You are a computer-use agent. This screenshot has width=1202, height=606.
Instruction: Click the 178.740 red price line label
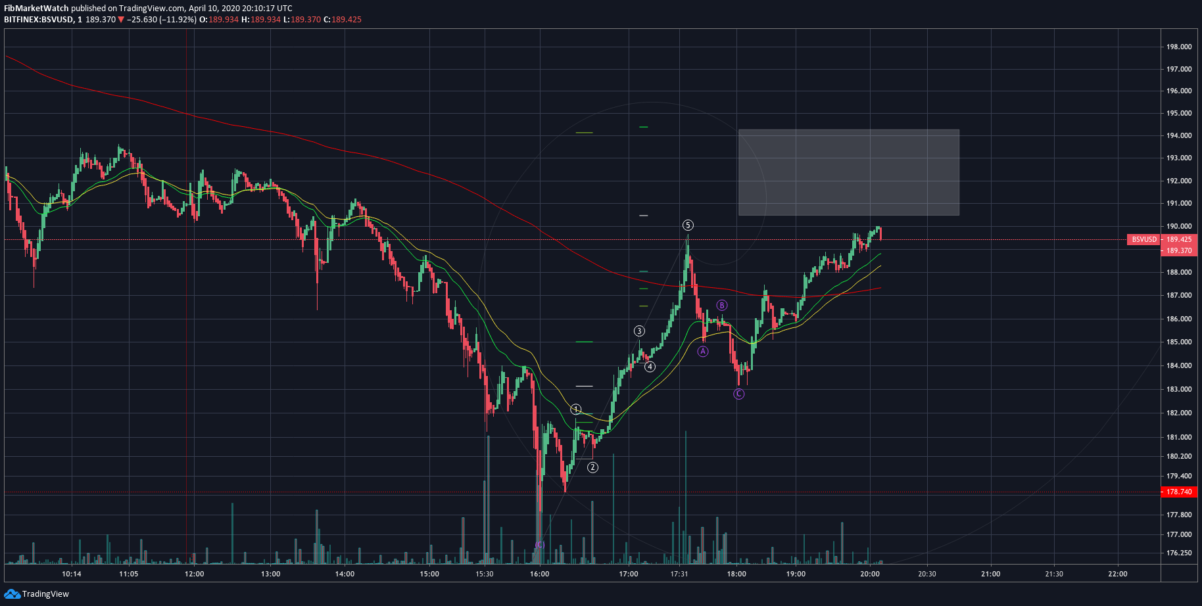[x=1179, y=492]
